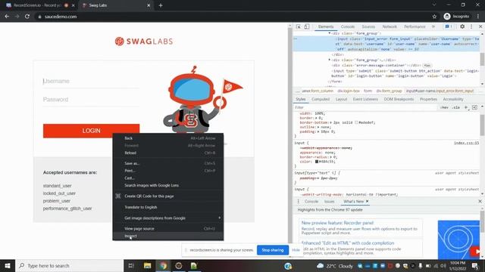Click the Username input field
Screen dimensions: 485x272
click(91, 81)
